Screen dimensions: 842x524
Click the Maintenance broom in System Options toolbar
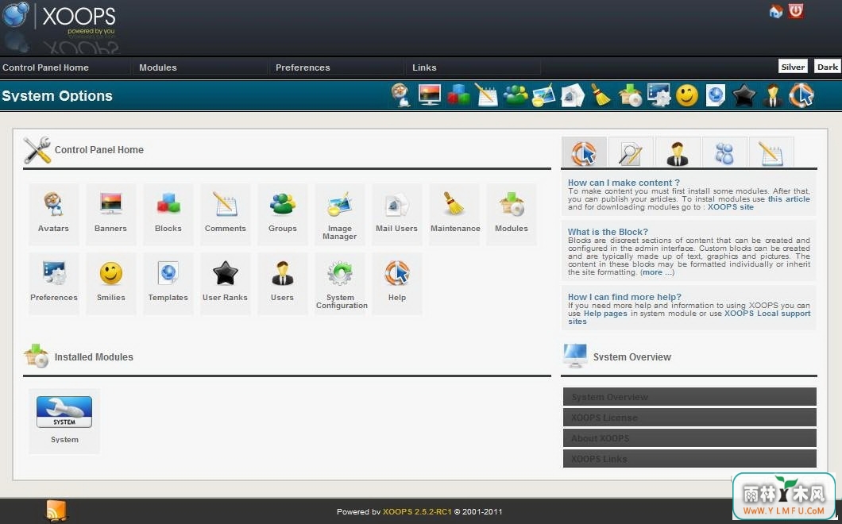pyautogui.click(x=601, y=95)
